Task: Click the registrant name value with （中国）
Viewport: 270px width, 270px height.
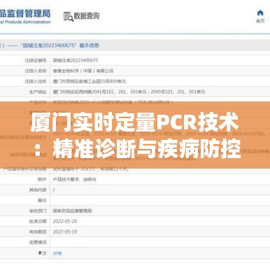Action: [83, 71]
